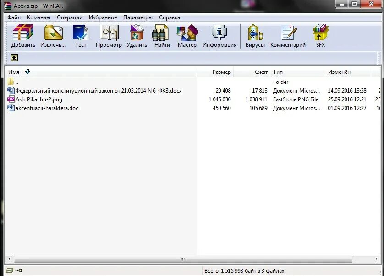Sort by the Тип column header
The height and width of the screenshot is (276, 384).
[x=298, y=72]
